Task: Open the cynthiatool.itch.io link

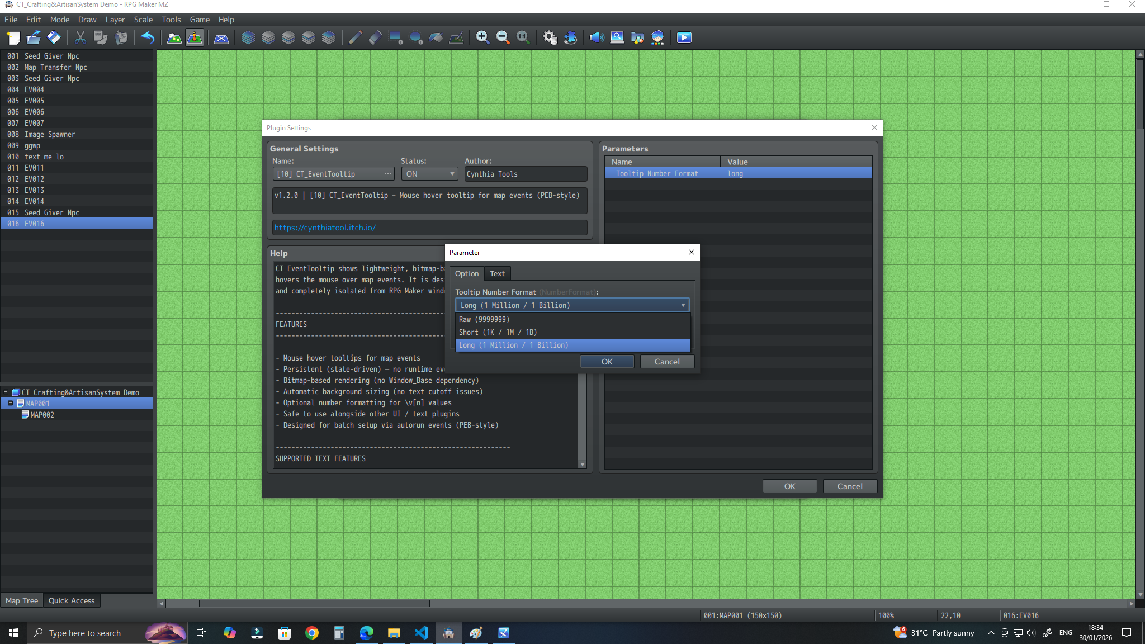Action: 325,228
